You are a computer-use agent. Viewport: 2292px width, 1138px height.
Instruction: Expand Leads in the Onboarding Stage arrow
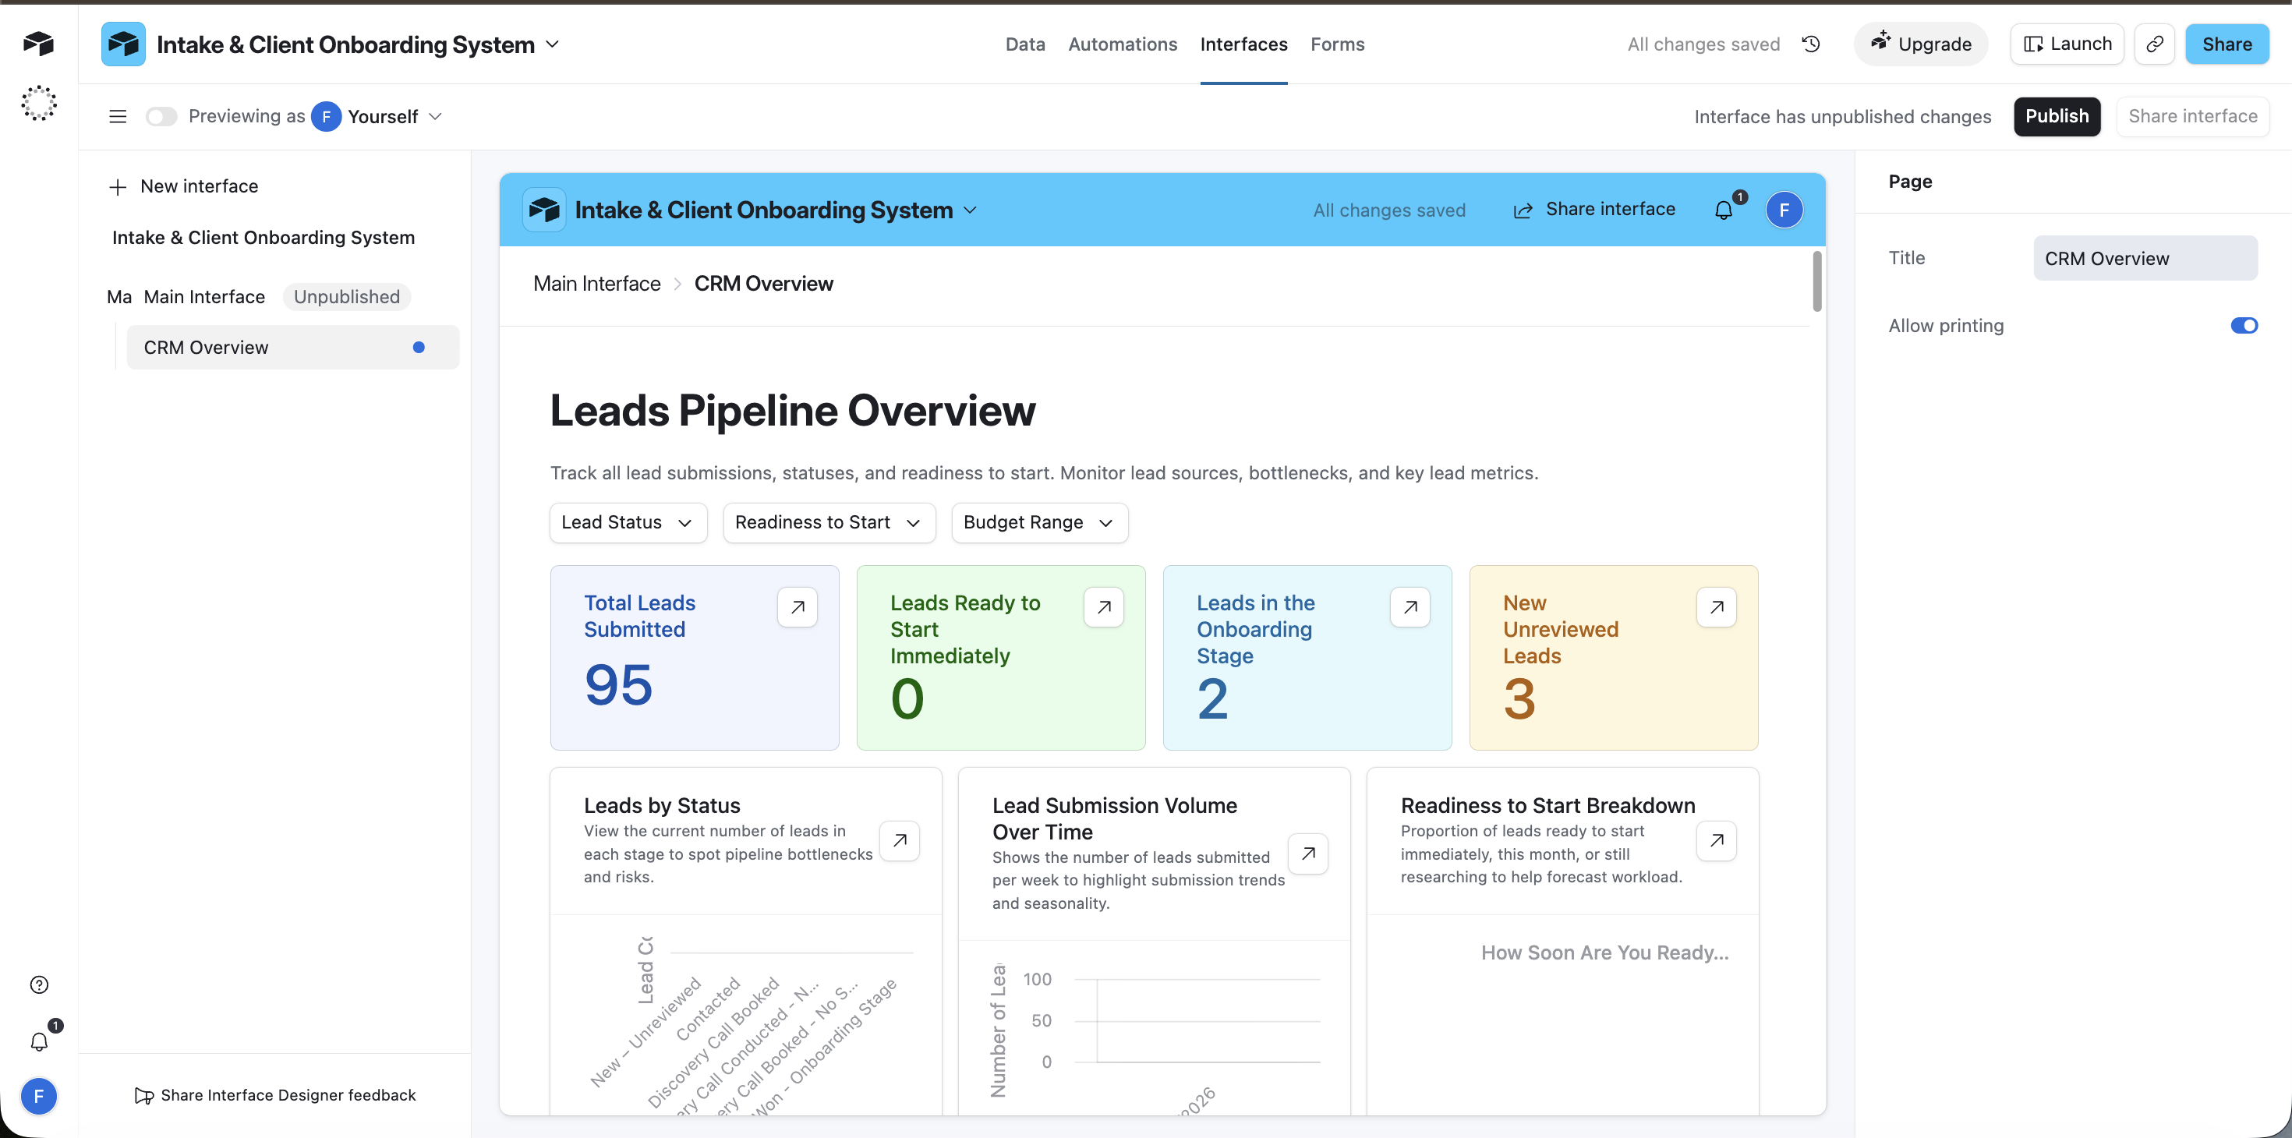(1410, 607)
